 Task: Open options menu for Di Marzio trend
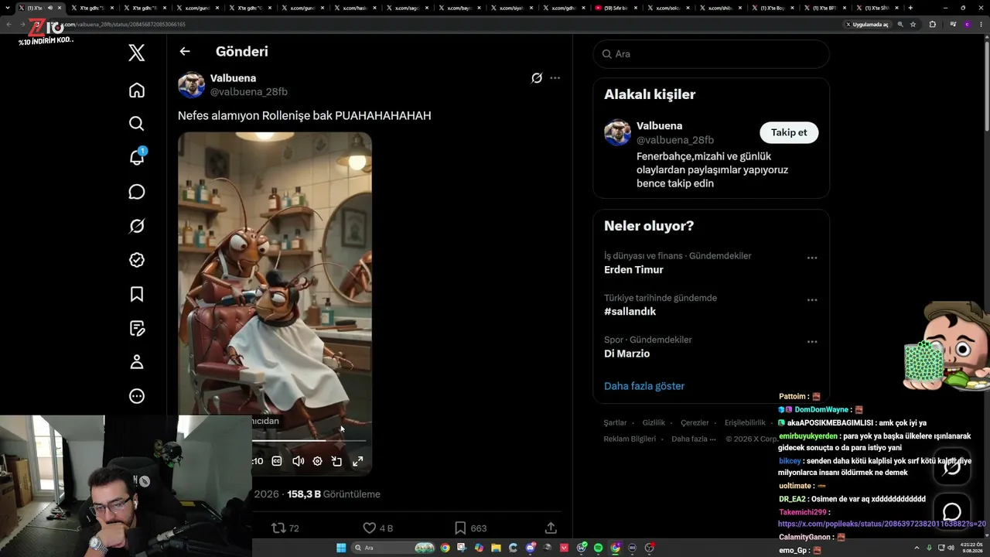pos(812,341)
